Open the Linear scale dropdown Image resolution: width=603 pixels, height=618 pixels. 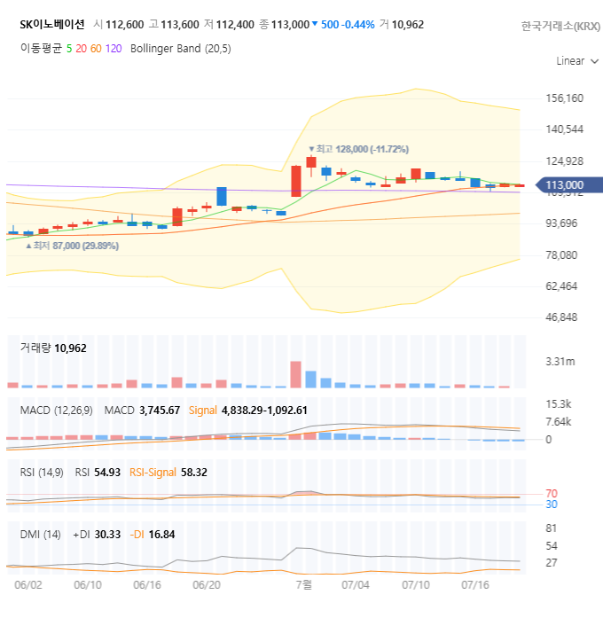(577, 61)
